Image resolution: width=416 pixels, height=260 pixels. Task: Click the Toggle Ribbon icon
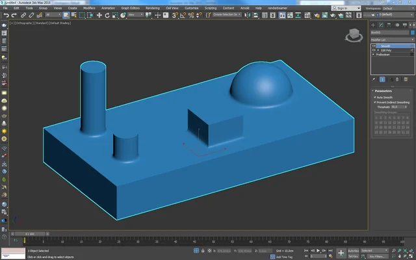282,15
